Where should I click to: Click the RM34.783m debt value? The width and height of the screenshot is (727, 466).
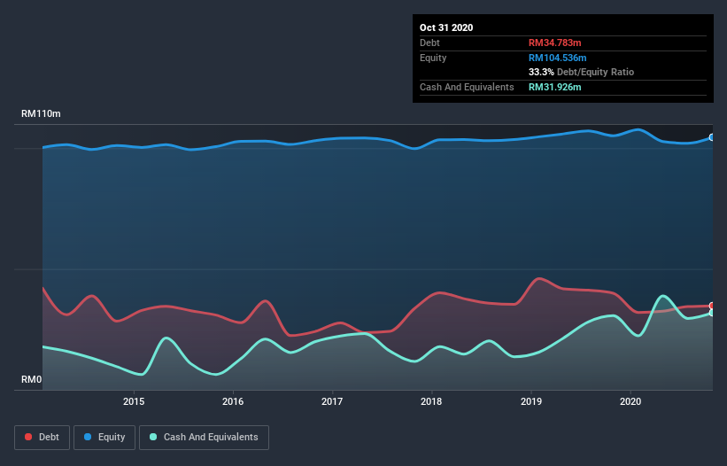coord(554,43)
